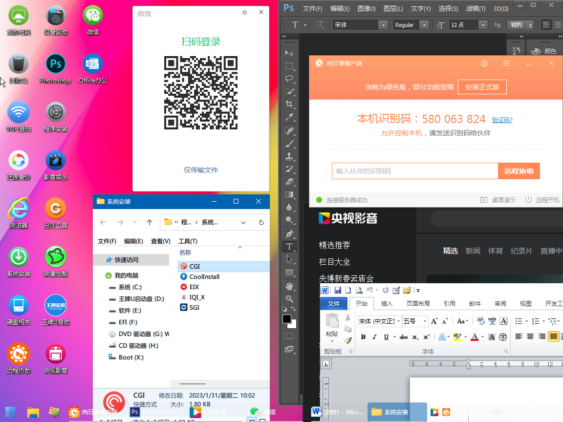Expand explorer address bar history dropdown
This screenshot has width=563, height=422.
(243, 223)
